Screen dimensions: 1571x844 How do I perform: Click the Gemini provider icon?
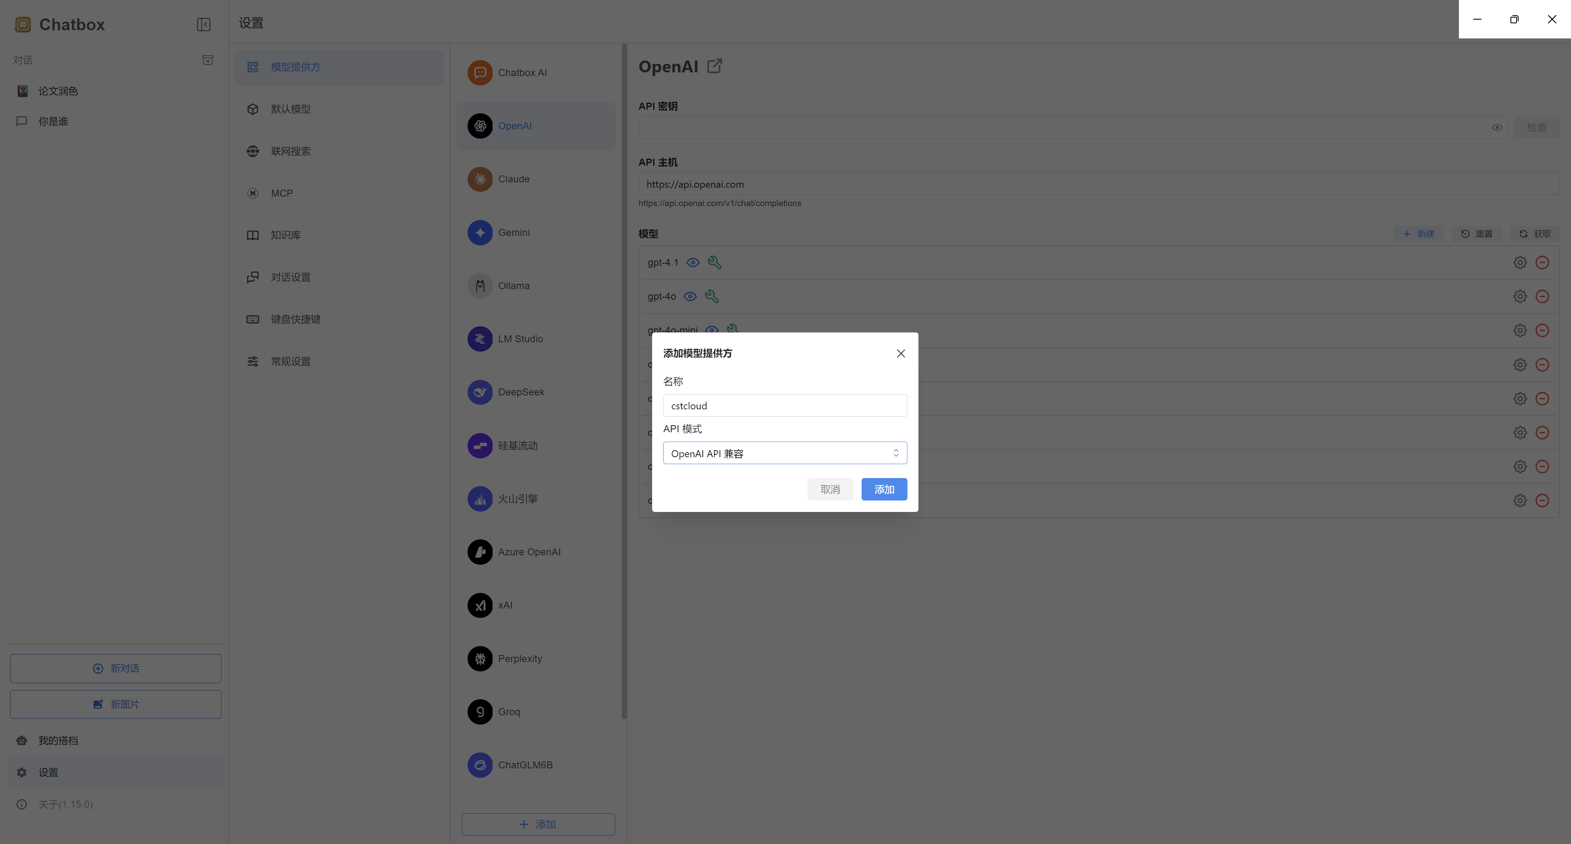point(480,232)
